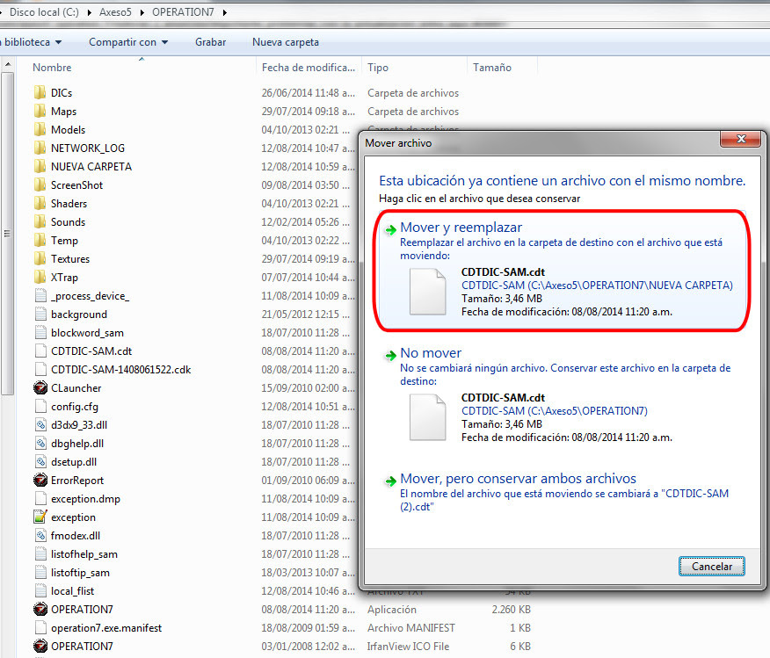Open the Compartir con dropdown menu

[128, 42]
